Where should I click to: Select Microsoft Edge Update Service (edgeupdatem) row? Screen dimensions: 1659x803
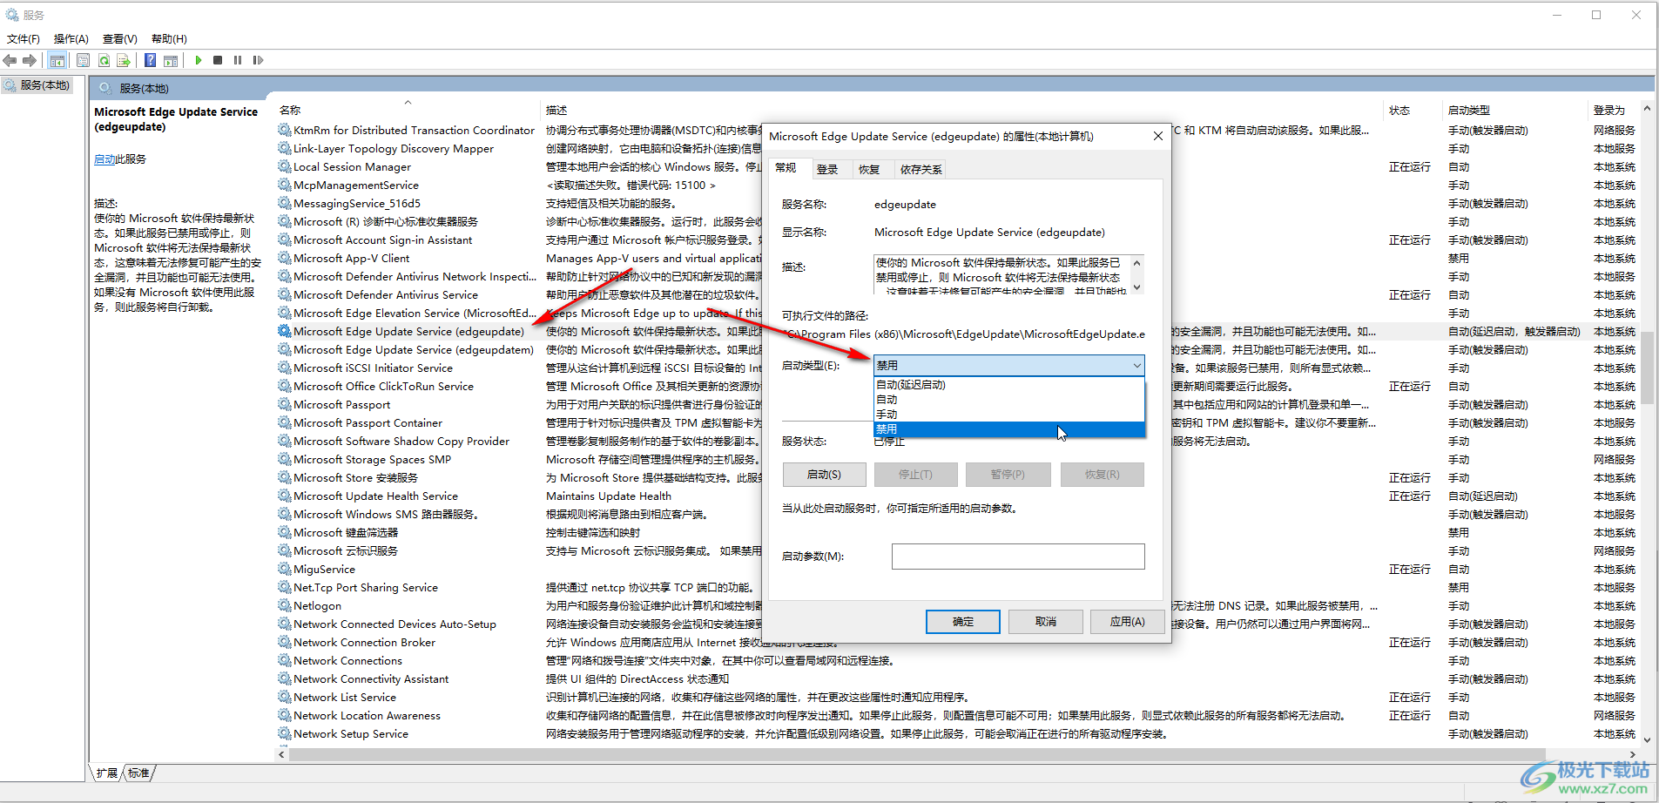(x=413, y=350)
